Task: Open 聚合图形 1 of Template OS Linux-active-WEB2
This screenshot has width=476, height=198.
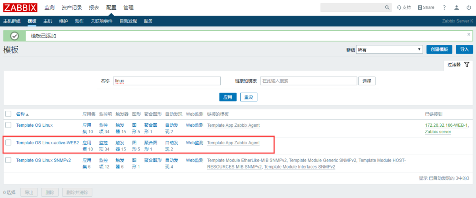Action: pyautogui.click(x=151, y=146)
